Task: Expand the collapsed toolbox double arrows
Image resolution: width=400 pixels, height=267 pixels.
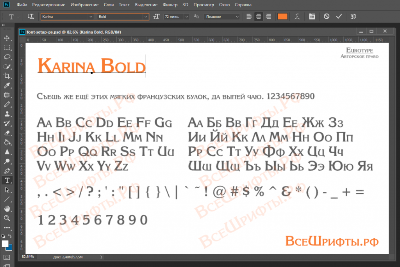Action: [3, 25]
